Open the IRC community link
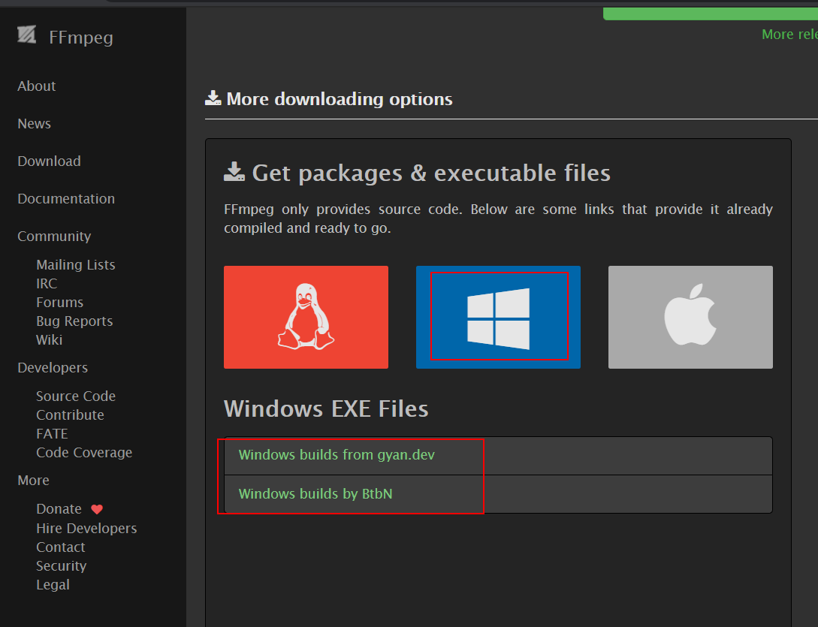 47,284
